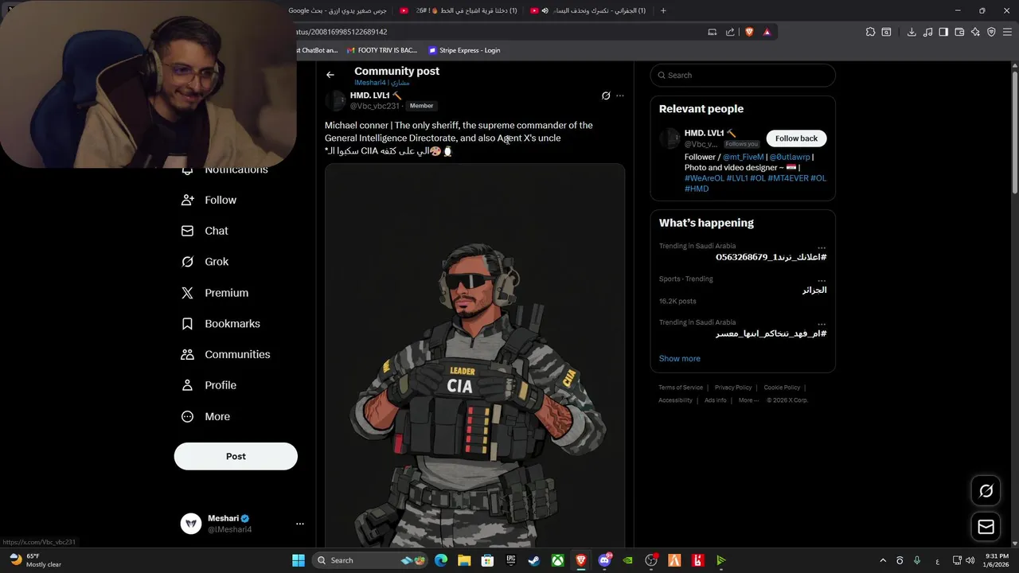Click Follow back for HMD. LVL1
The image size is (1019, 573).
point(796,138)
